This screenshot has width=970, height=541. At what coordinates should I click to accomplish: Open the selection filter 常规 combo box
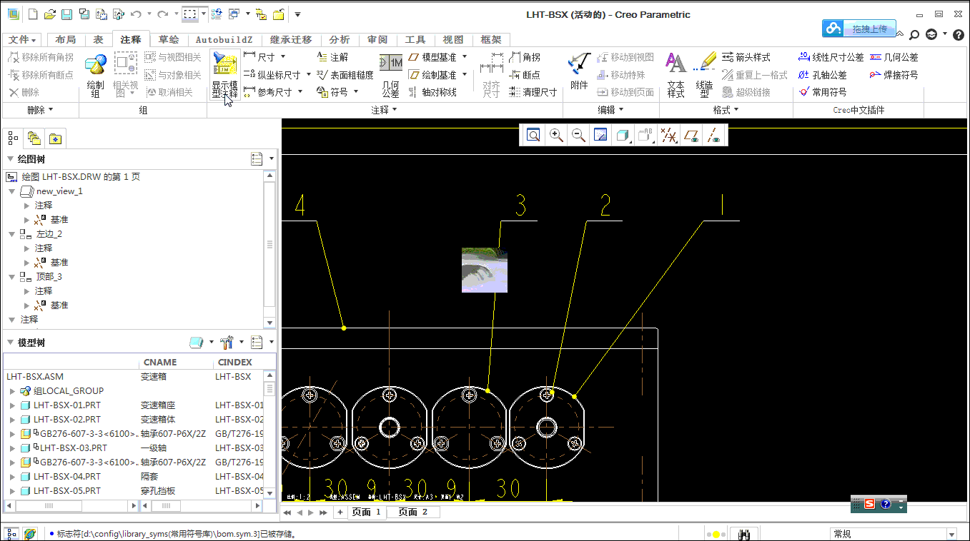coord(893,534)
